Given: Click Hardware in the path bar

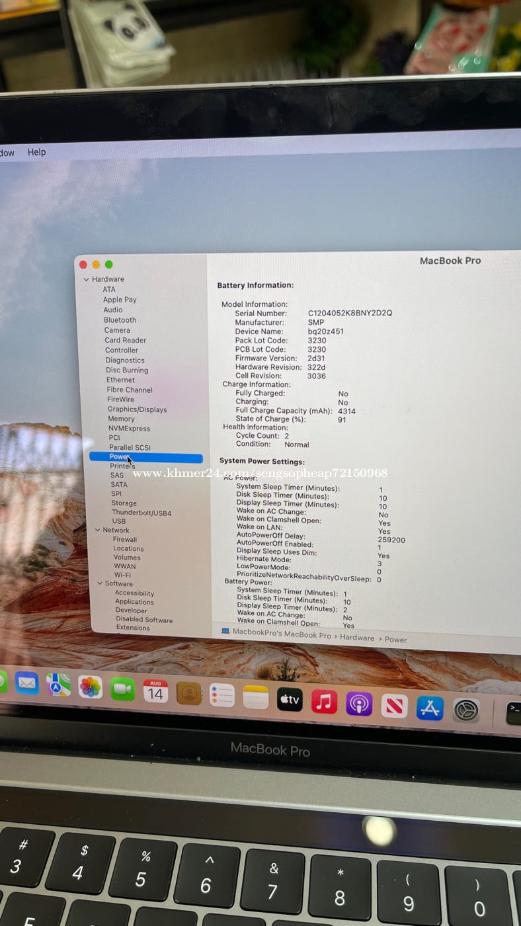Looking at the screenshot, I should pos(357,638).
